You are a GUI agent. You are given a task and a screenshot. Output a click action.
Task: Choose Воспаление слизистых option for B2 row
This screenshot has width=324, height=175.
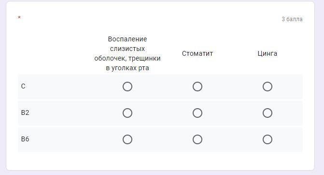pos(127,113)
